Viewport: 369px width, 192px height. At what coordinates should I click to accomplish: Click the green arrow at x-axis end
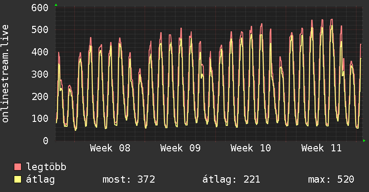click(x=364, y=141)
